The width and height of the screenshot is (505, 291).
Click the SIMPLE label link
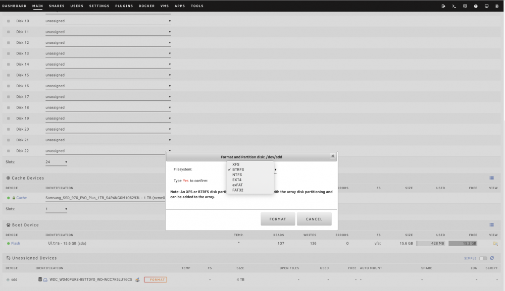470,258
